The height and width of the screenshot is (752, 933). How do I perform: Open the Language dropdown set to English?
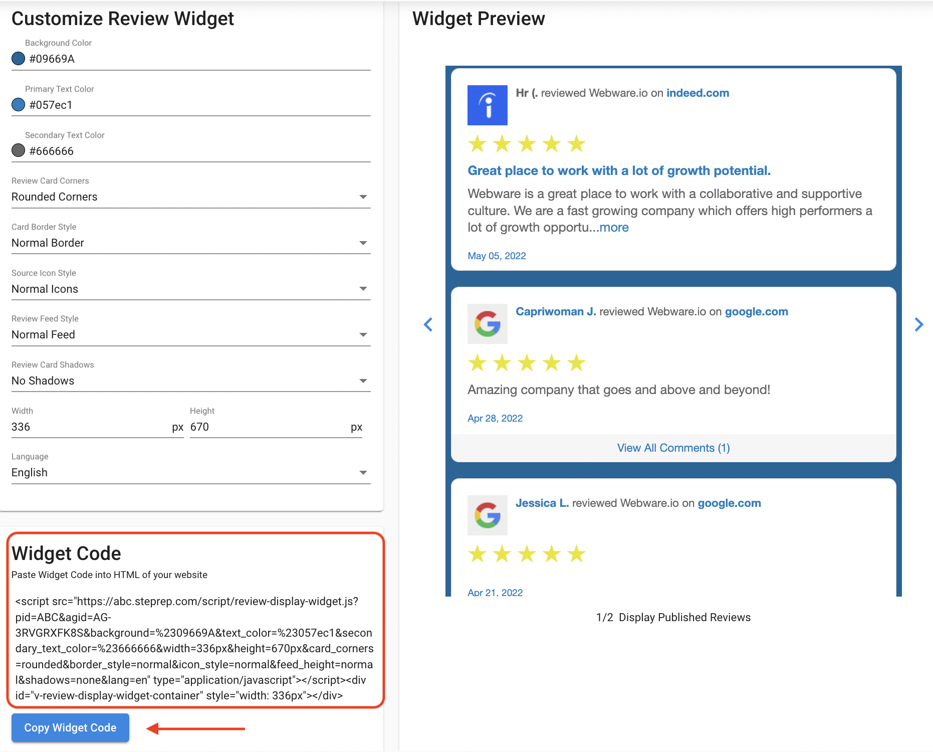[x=191, y=473]
